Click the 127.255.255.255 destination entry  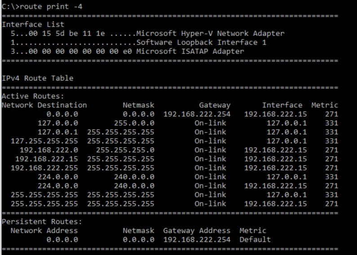point(44,141)
